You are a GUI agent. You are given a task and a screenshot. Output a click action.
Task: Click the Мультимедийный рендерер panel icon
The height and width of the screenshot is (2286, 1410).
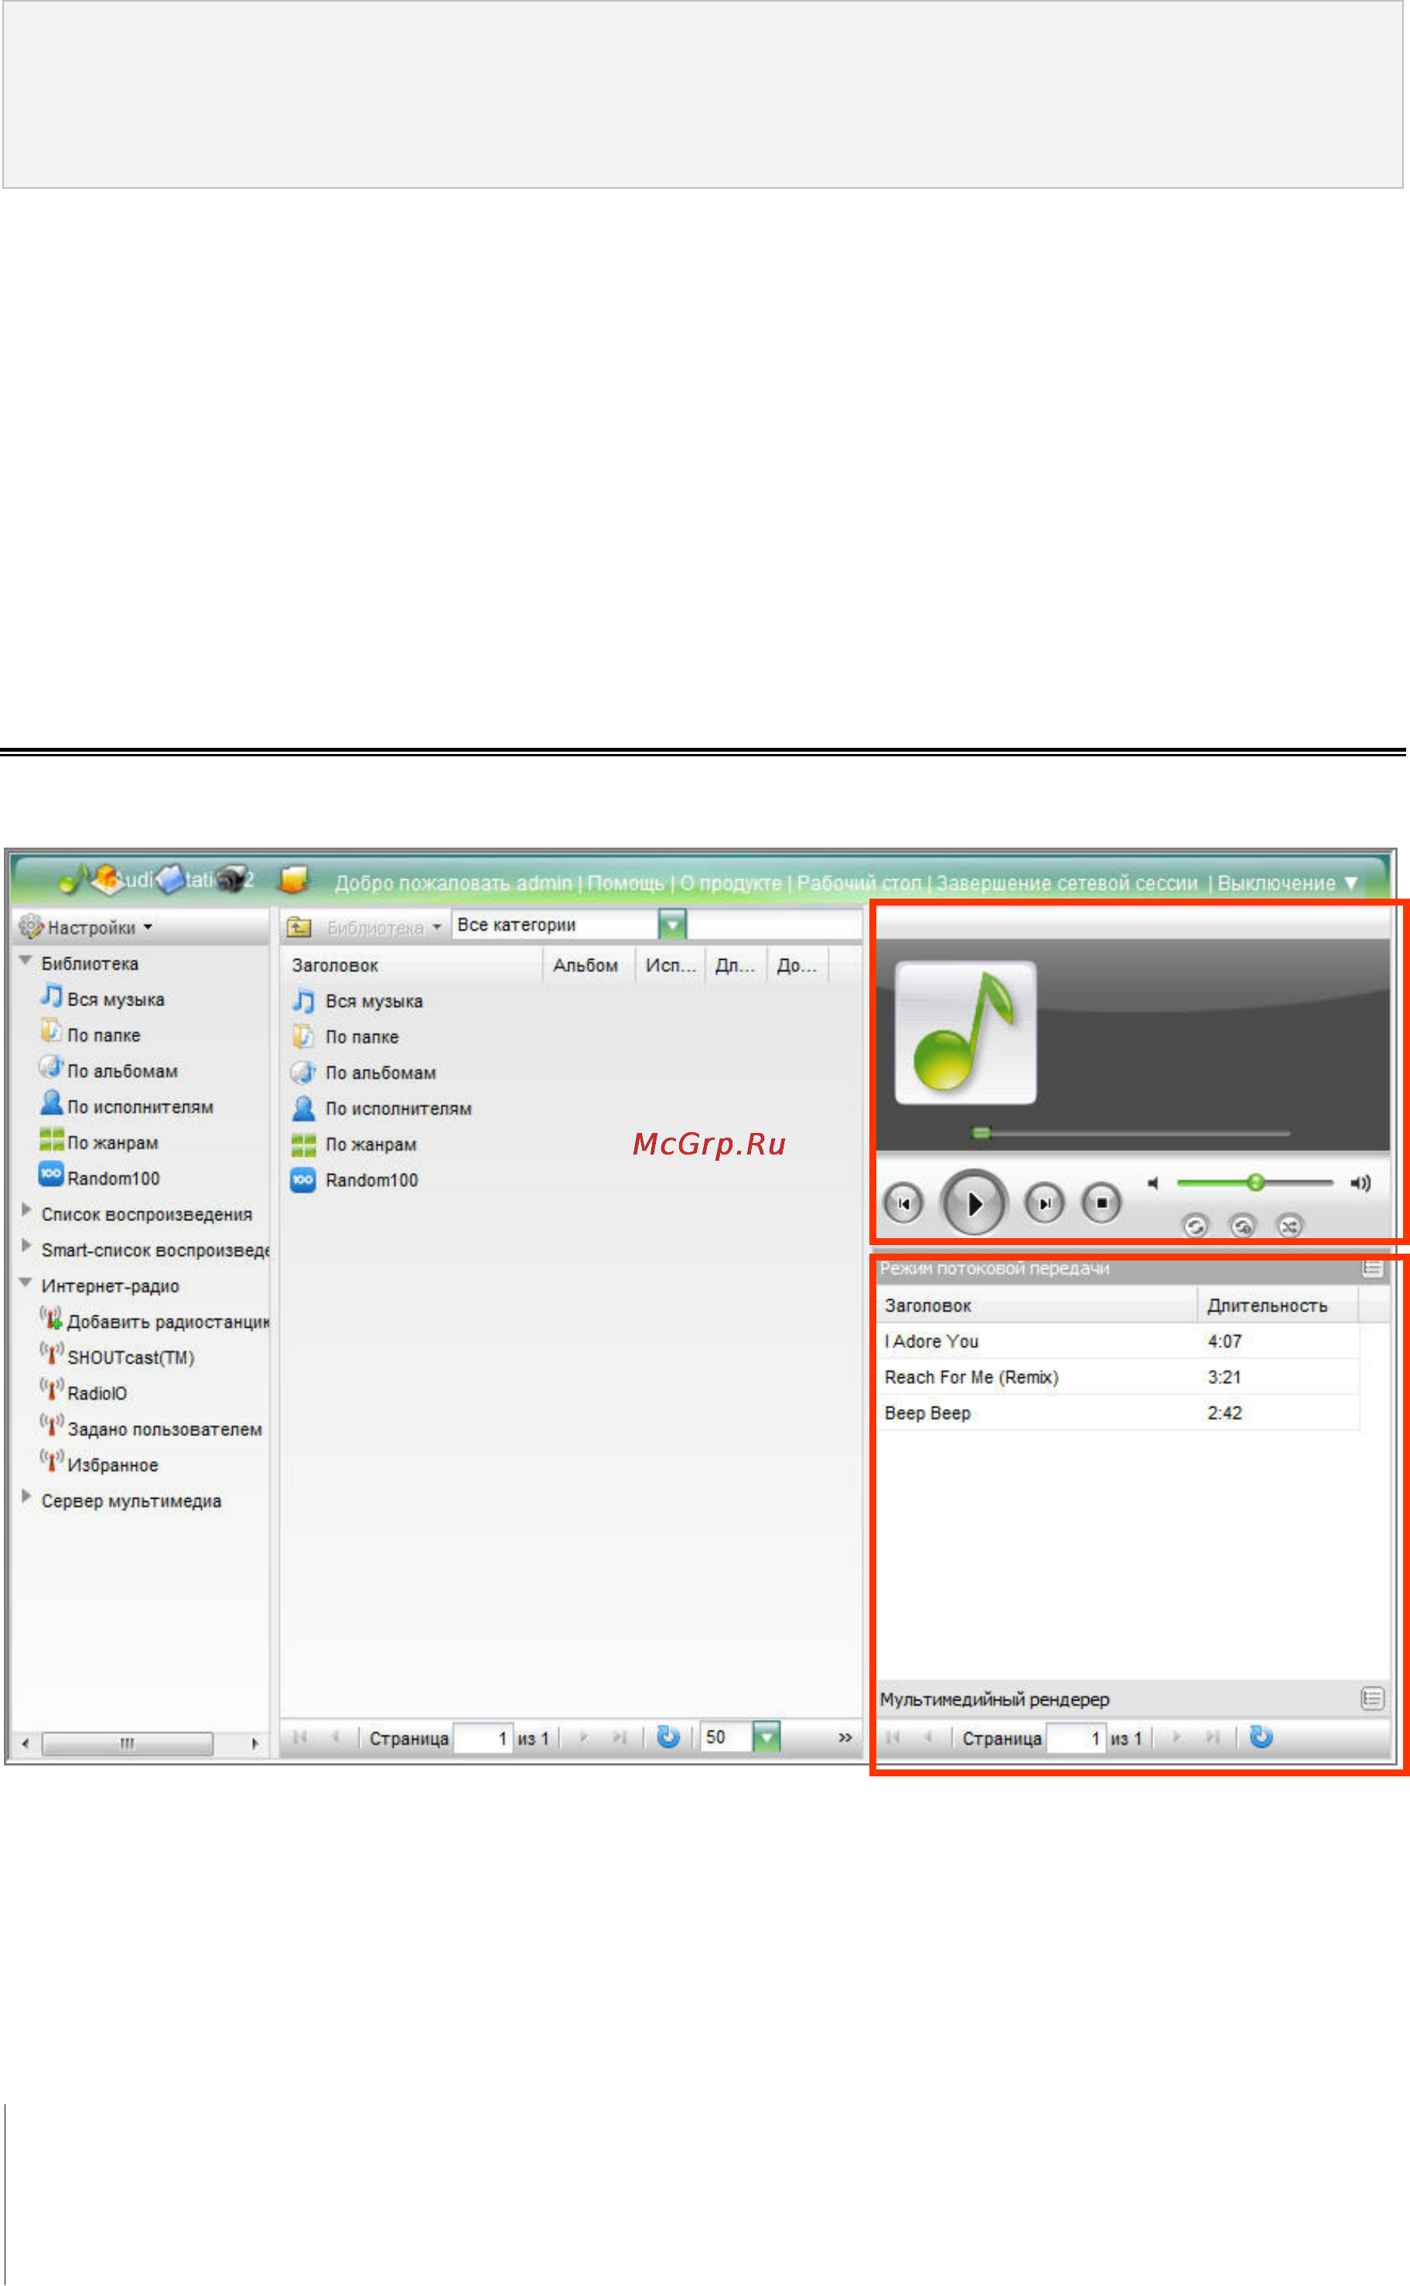click(x=1372, y=1699)
